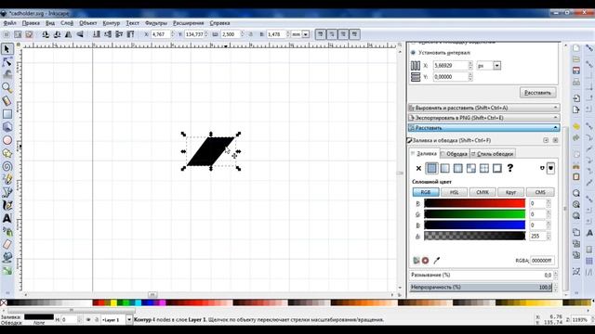
Task: Select the CMS color mode button
Action: (x=540, y=192)
